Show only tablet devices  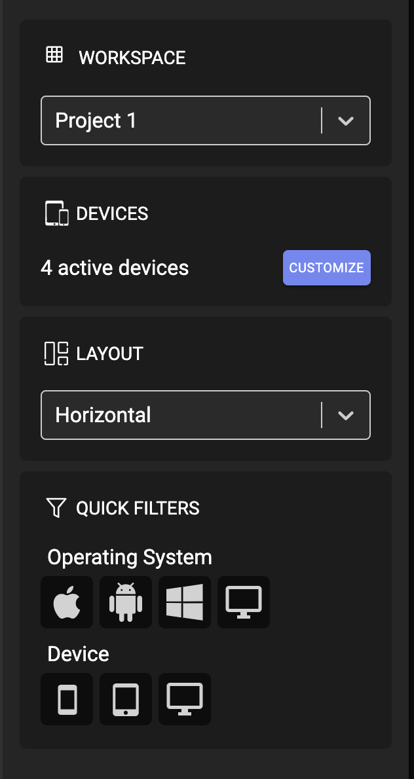click(x=126, y=699)
